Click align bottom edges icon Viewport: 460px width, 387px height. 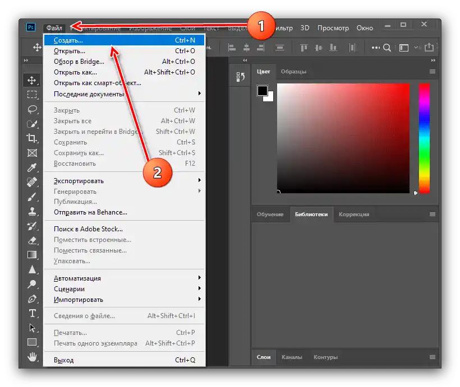point(333,47)
